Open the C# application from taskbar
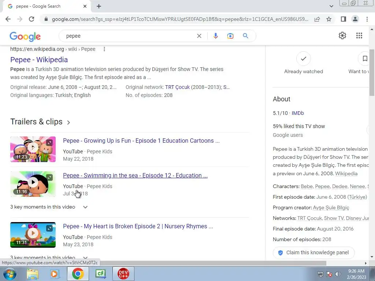375x281 pixels. click(100, 274)
